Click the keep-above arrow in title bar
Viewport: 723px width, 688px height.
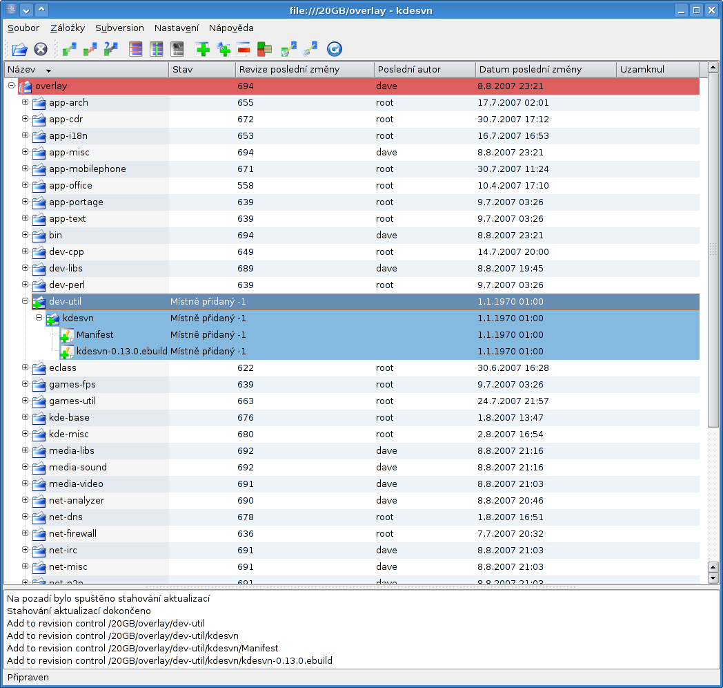click(41, 10)
